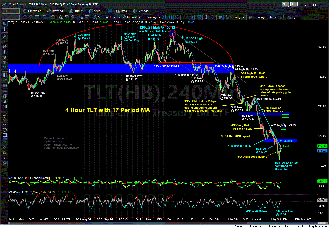The image size is (329, 228).
Task: Click the Session Hours button
Action: tap(105, 17)
